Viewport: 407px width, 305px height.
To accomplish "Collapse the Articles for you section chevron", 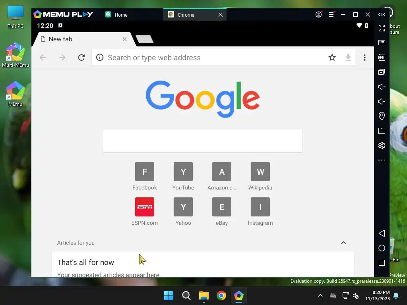I will tap(343, 243).
